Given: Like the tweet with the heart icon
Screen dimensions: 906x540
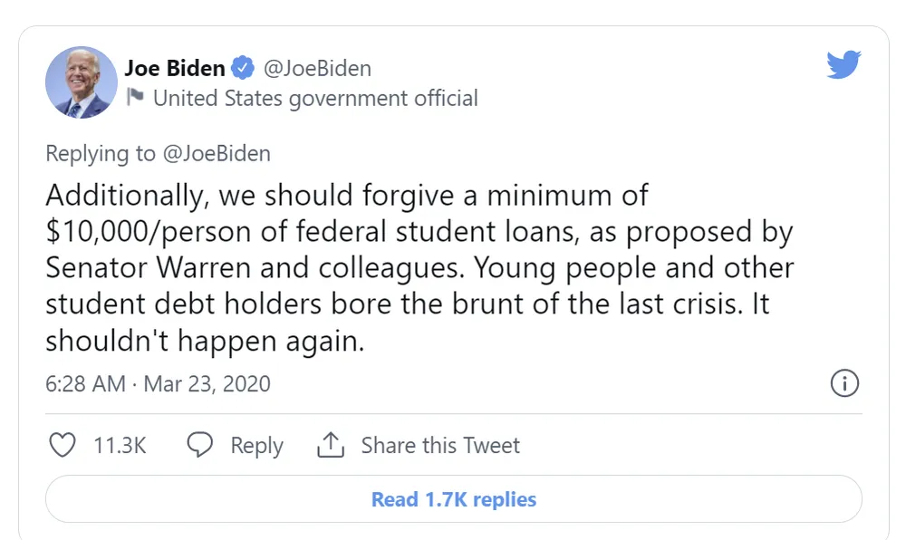Looking at the screenshot, I should click(x=62, y=445).
